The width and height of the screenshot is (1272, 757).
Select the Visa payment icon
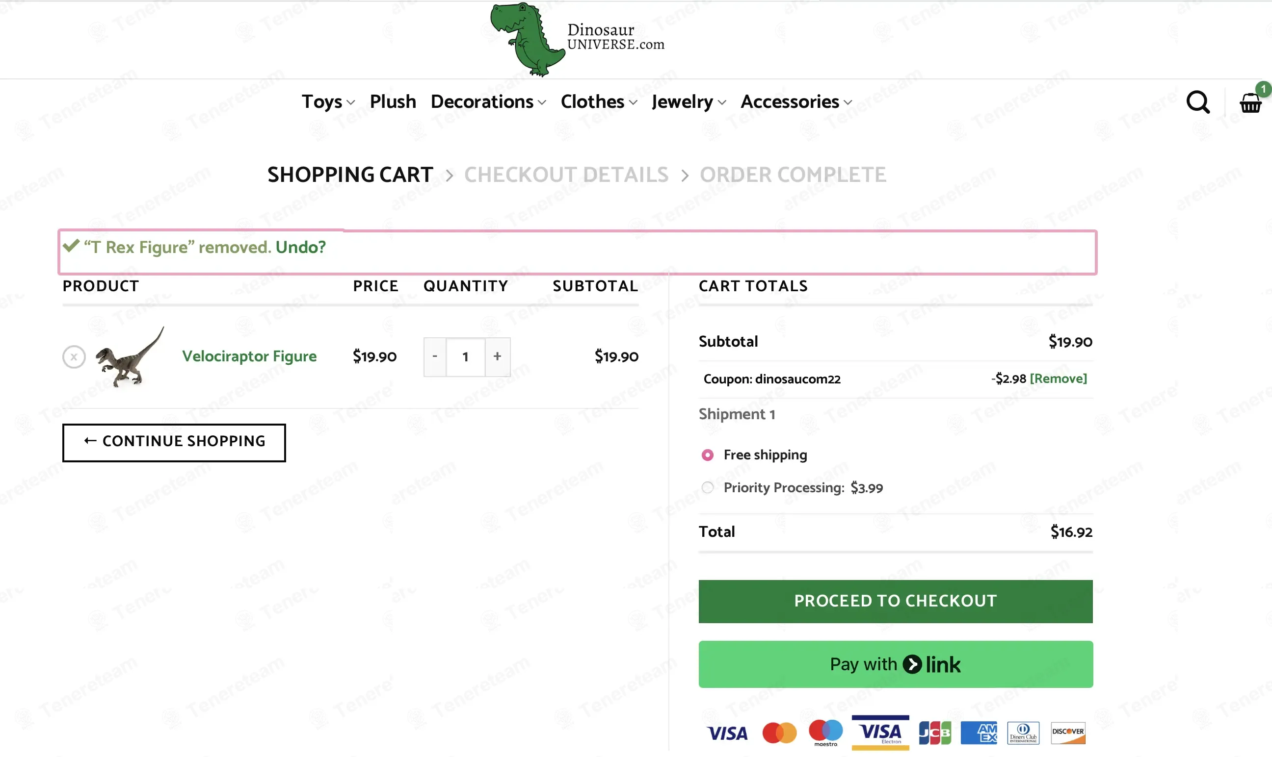click(727, 733)
